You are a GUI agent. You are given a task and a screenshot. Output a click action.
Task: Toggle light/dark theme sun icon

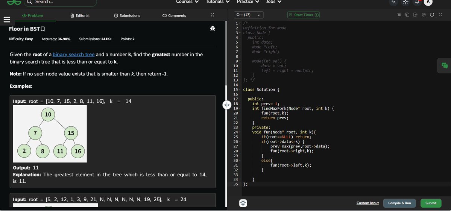(405, 2)
